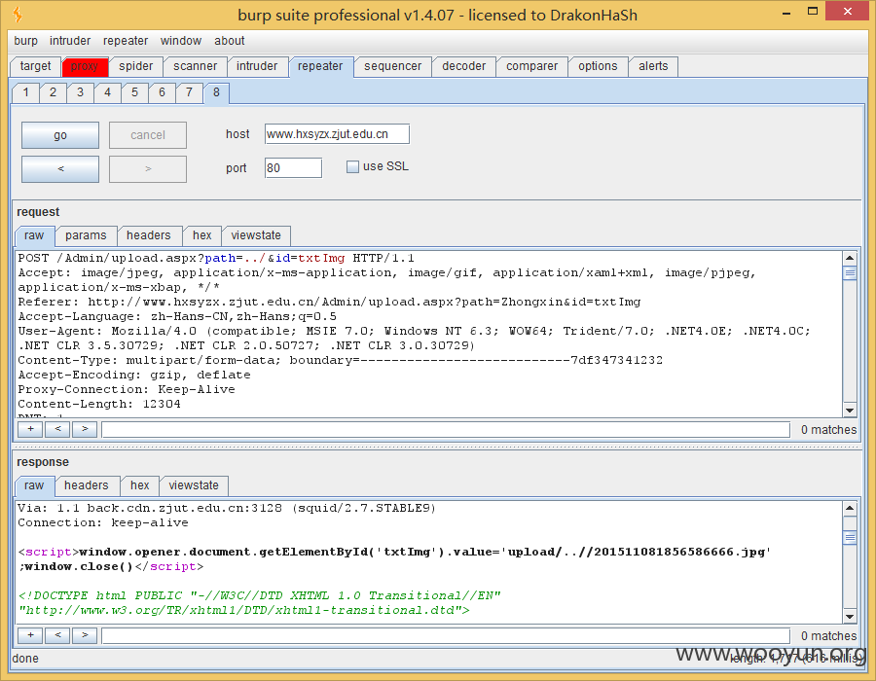The image size is (876, 681).
Task: Enable the use SSL checkbox
Action: coord(352,167)
